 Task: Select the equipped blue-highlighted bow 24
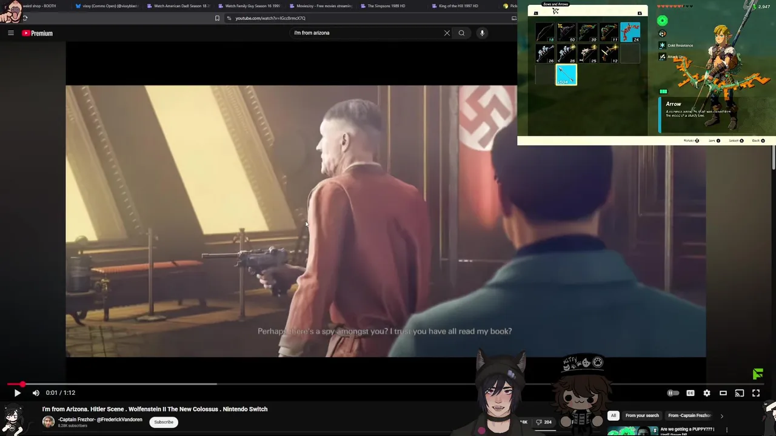630,32
